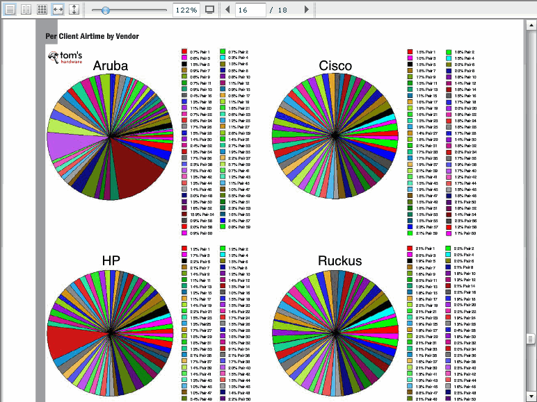Click "Pair 1" in the Cisco legend
Image resolution: width=537 pixels, height=402 pixels.
click(431, 52)
